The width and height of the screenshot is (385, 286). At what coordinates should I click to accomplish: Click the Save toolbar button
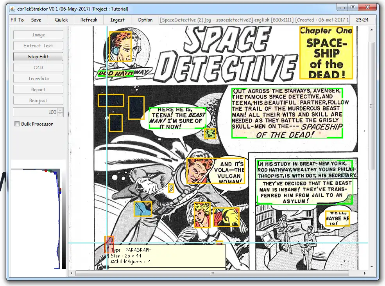pos(36,20)
